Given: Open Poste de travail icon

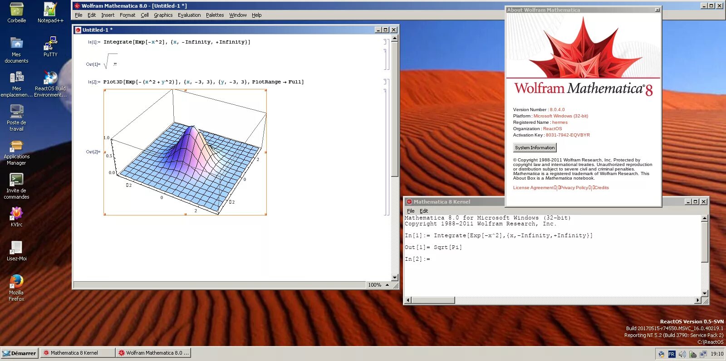Looking at the screenshot, I should [x=16, y=118].
